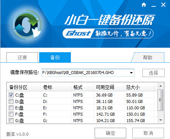170x139 pixels.
Task: Click the 可用空间 column header
Action: (109, 87)
